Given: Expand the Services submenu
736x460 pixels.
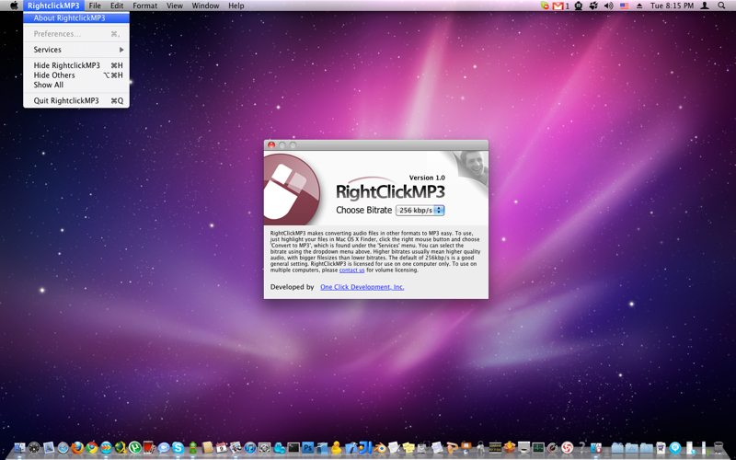Looking at the screenshot, I should (76, 50).
